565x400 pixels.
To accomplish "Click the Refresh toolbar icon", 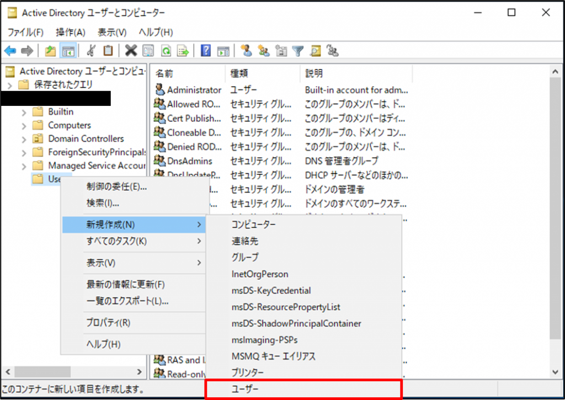I will (166, 51).
